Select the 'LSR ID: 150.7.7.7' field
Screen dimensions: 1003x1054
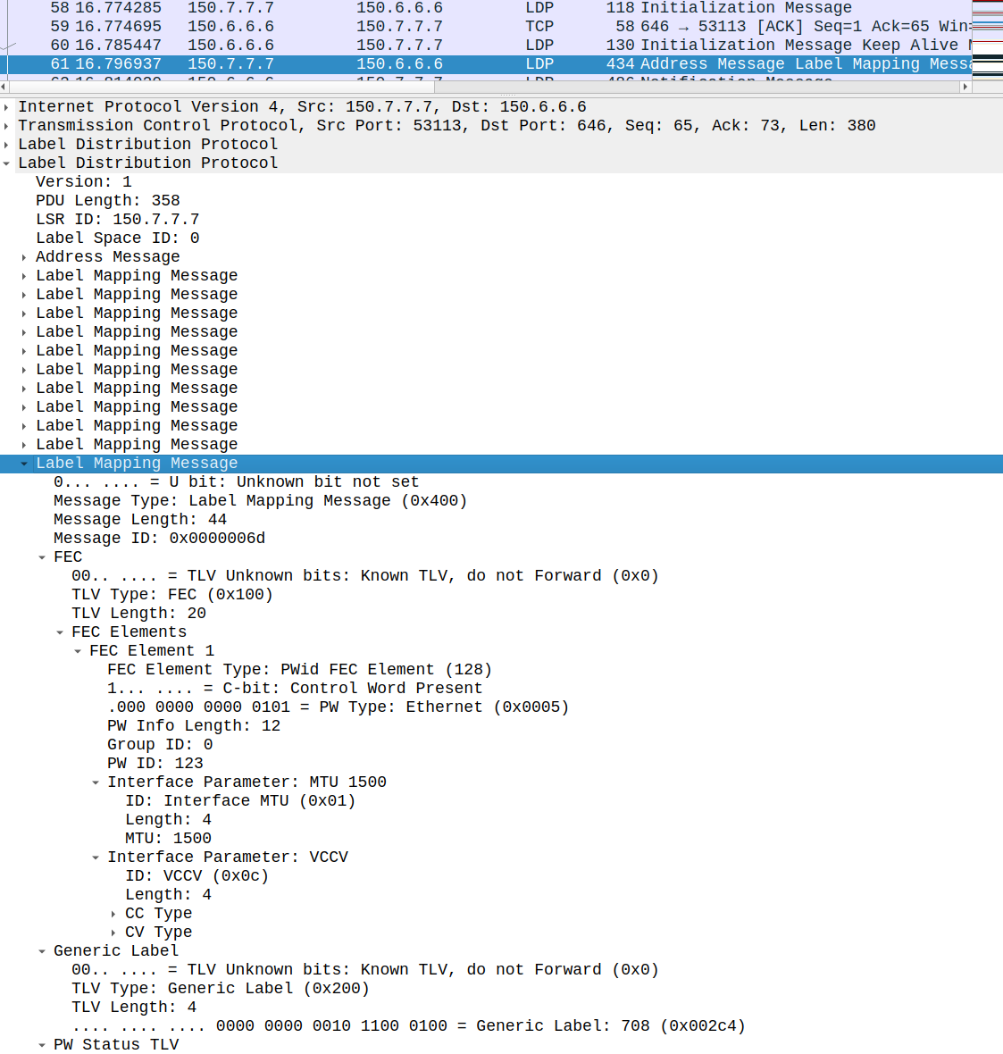click(118, 220)
